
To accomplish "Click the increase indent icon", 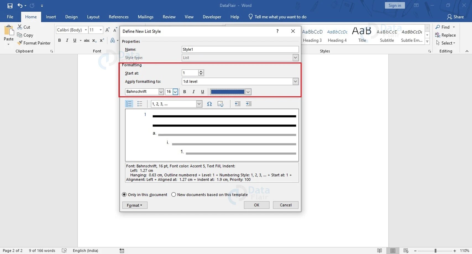I will [248, 104].
